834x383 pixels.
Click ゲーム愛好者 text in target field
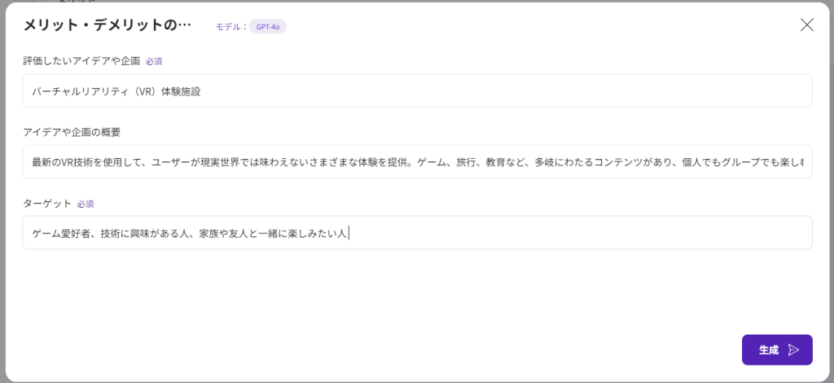(61, 234)
